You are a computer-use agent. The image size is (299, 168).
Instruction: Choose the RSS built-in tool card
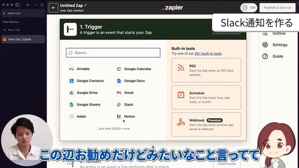(x=206, y=70)
